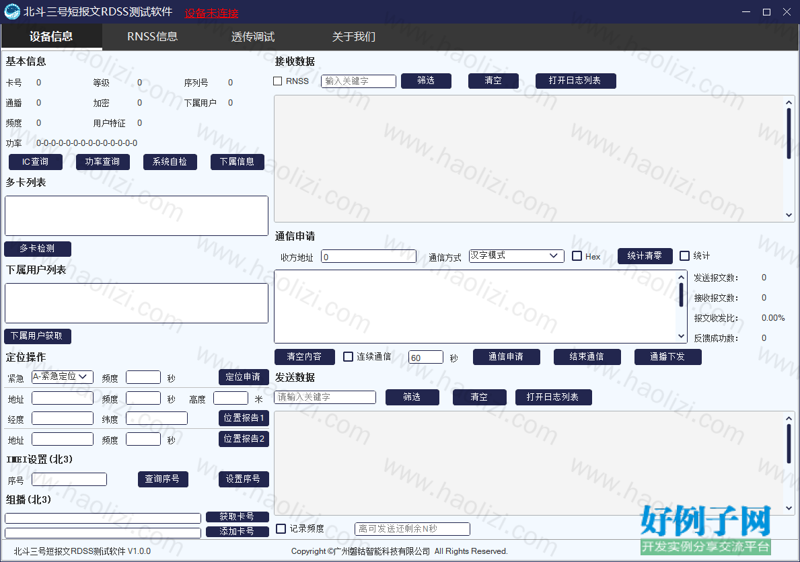Open the 通信方式 汉字模式 dropdown
This screenshot has height=562, width=800.
click(516, 256)
